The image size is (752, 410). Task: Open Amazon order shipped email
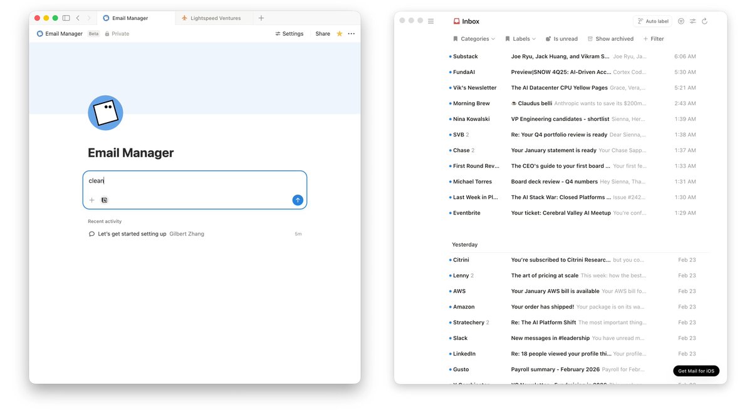[x=572, y=307]
